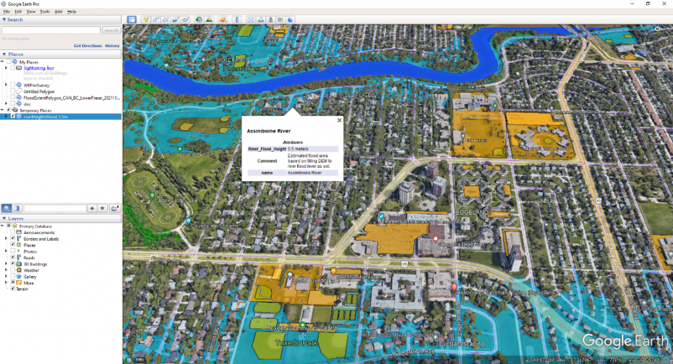Toggle the sidebar visibility toolbar button

(131, 20)
